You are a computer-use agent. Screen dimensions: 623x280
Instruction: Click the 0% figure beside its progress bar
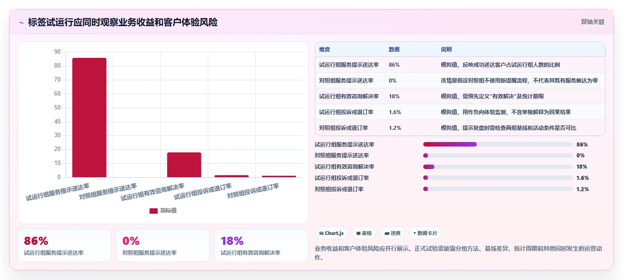(x=581, y=156)
